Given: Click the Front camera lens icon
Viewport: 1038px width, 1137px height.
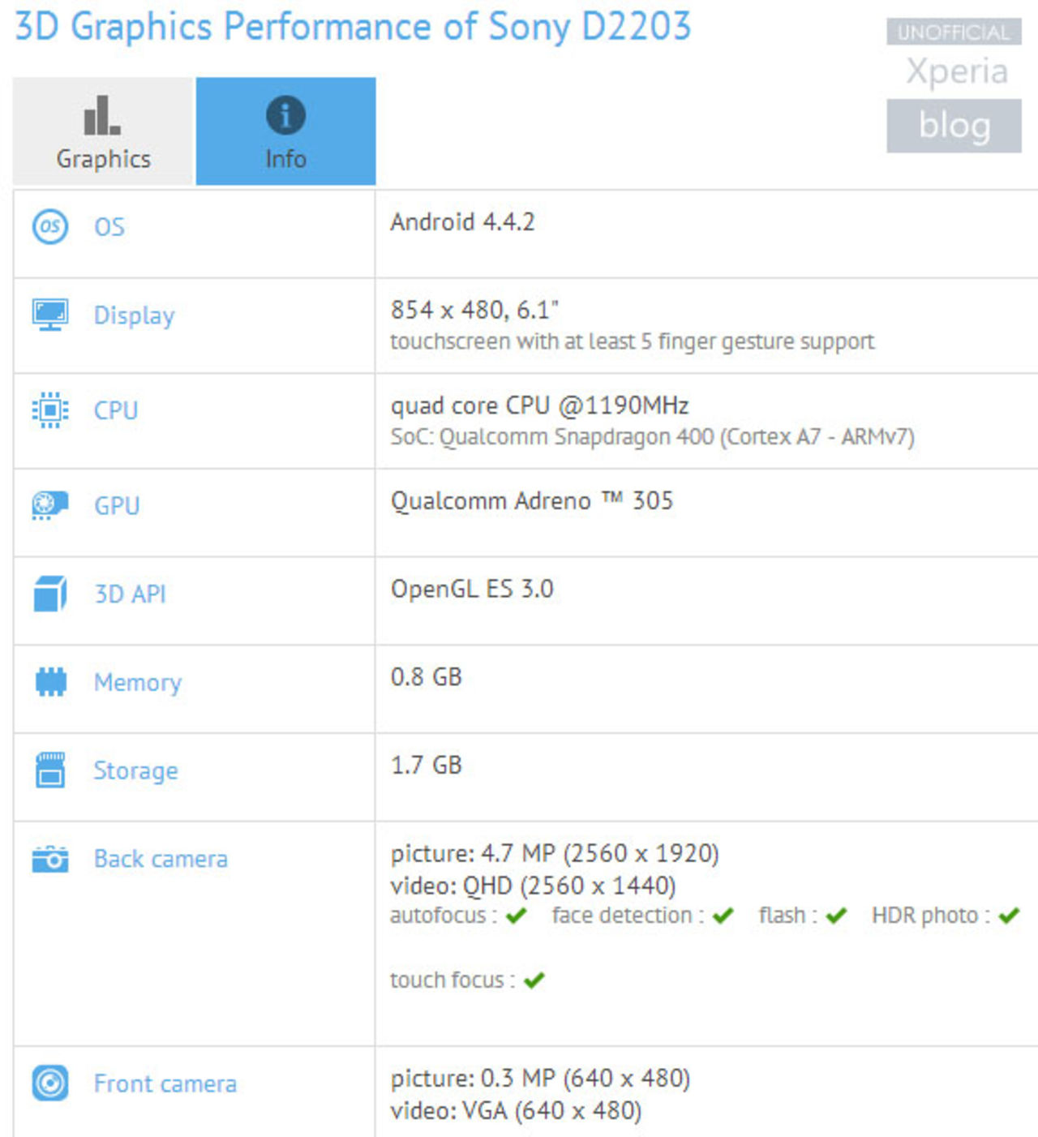Looking at the screenshot, I should tap(50, 1083).
